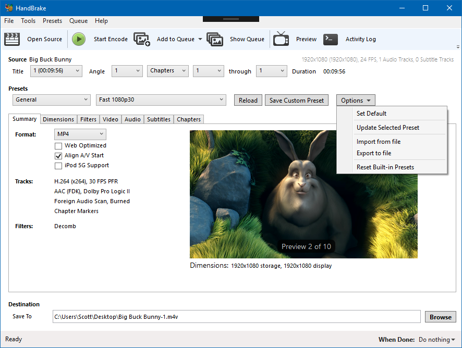Screen dimensions: 462x348
Task: Open the Add to Queue dropdown arrow
Action: point(200,39)
